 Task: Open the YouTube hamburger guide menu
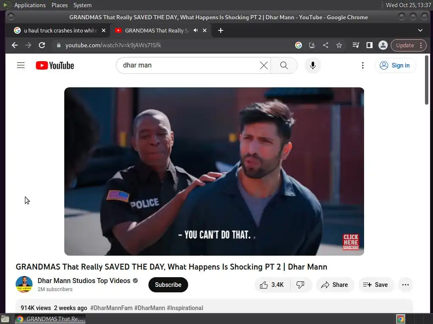21,65
